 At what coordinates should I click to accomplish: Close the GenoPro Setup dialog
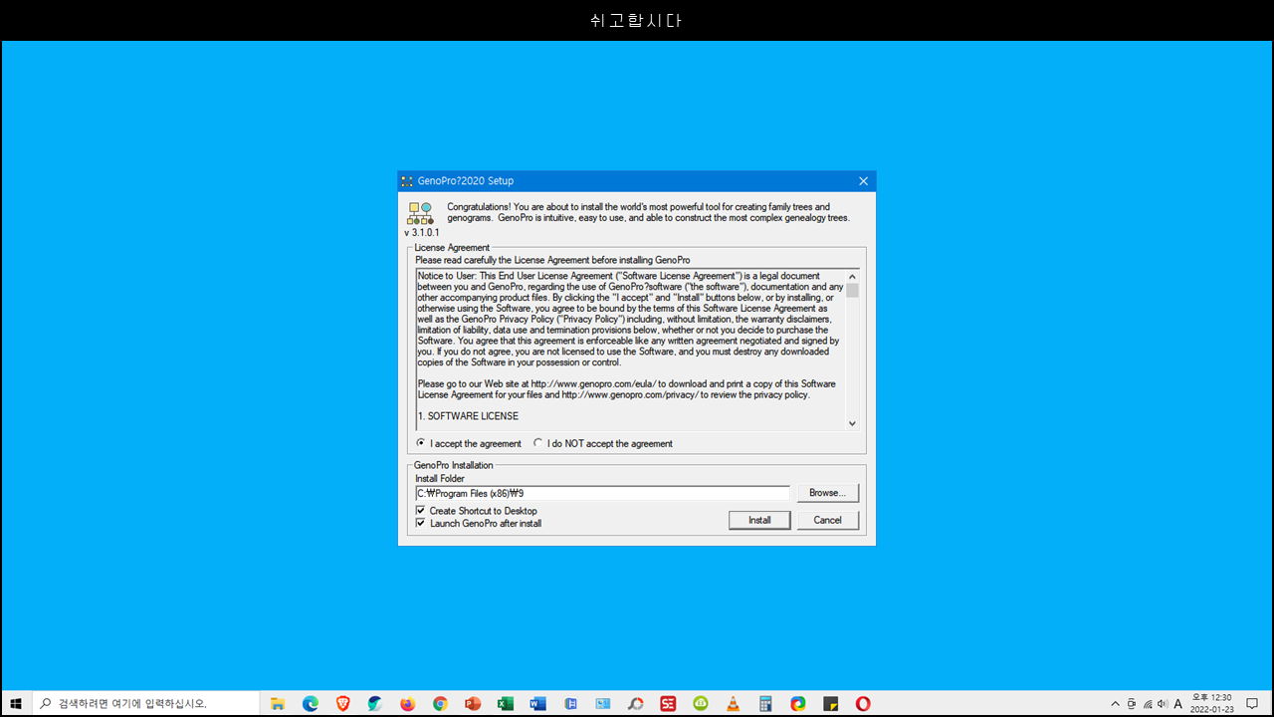point(863,181)
